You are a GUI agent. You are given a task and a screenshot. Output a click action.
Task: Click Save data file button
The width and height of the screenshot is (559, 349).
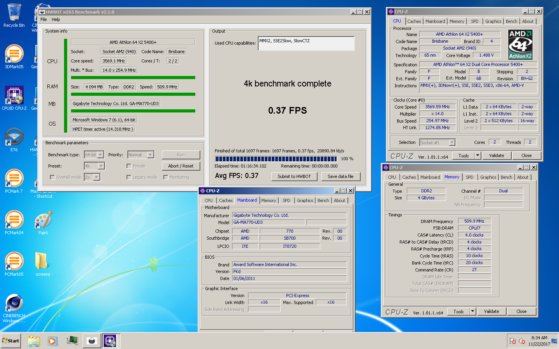[341, 176]
